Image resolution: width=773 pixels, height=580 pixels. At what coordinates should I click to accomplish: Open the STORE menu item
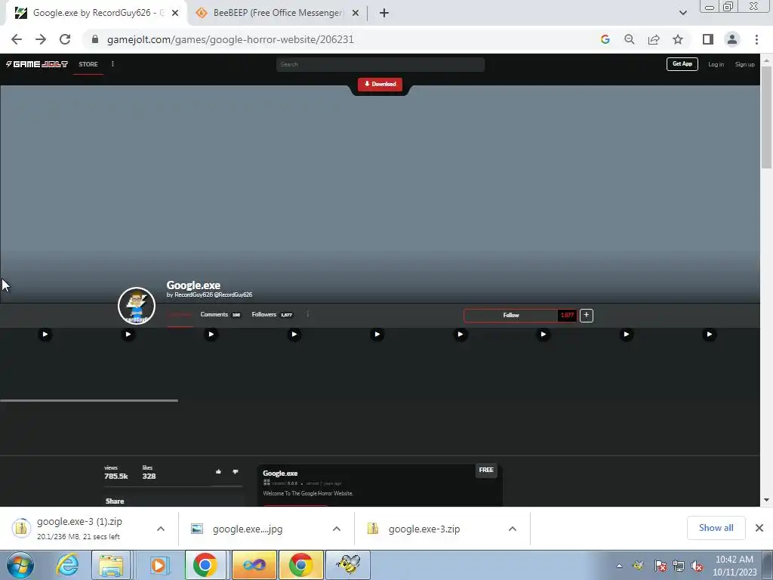point(88,64)
